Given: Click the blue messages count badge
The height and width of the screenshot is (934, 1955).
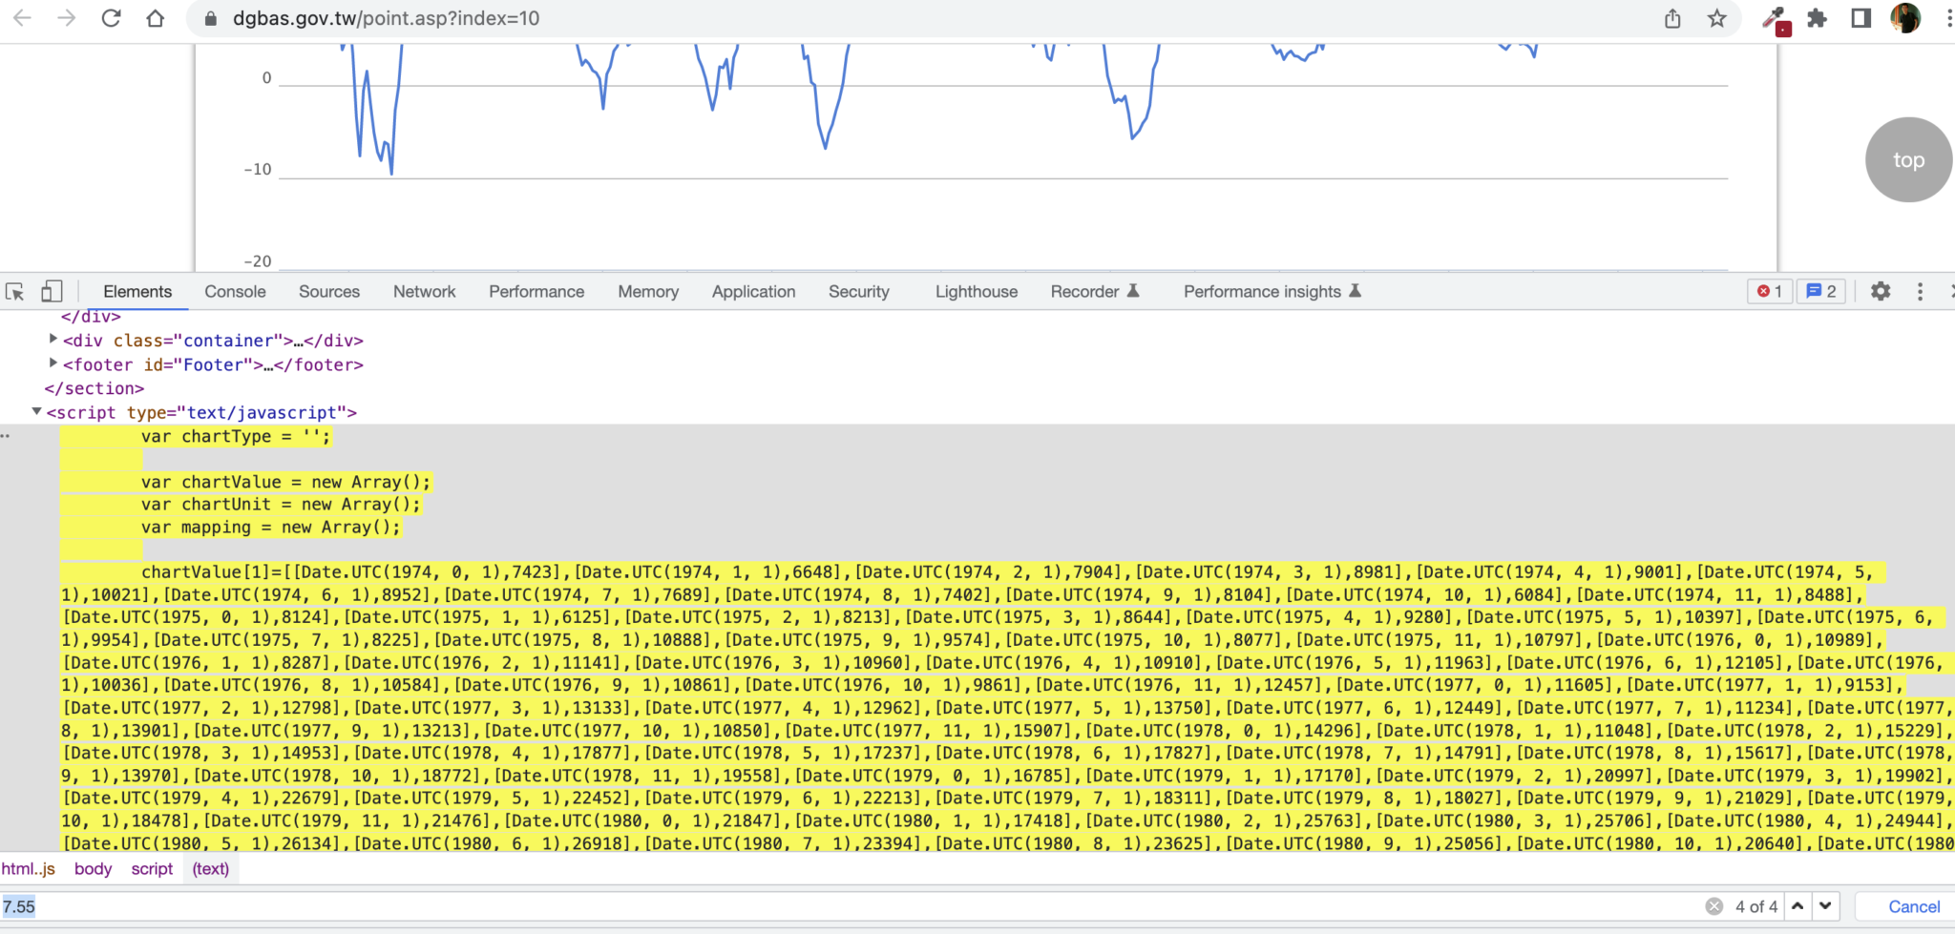Looking at the screenshot, I should [x=1821, y=292].
